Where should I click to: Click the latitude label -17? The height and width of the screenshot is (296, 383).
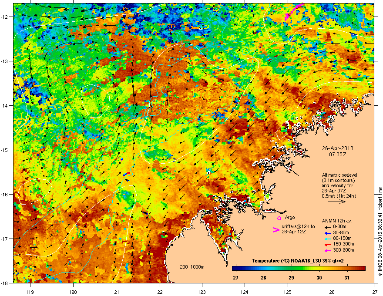click(x=5, y=239)
